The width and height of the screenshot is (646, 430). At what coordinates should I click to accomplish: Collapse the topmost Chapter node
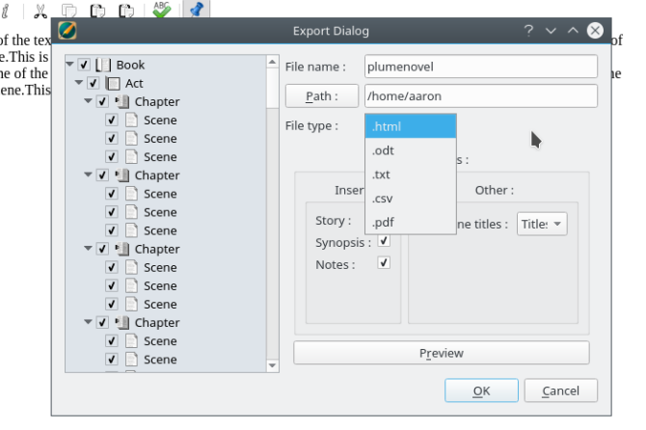coord(88,101)
